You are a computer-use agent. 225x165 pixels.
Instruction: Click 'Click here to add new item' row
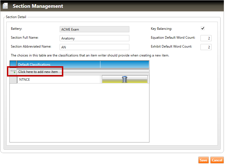pyautogui.click(x=38, y=72)
